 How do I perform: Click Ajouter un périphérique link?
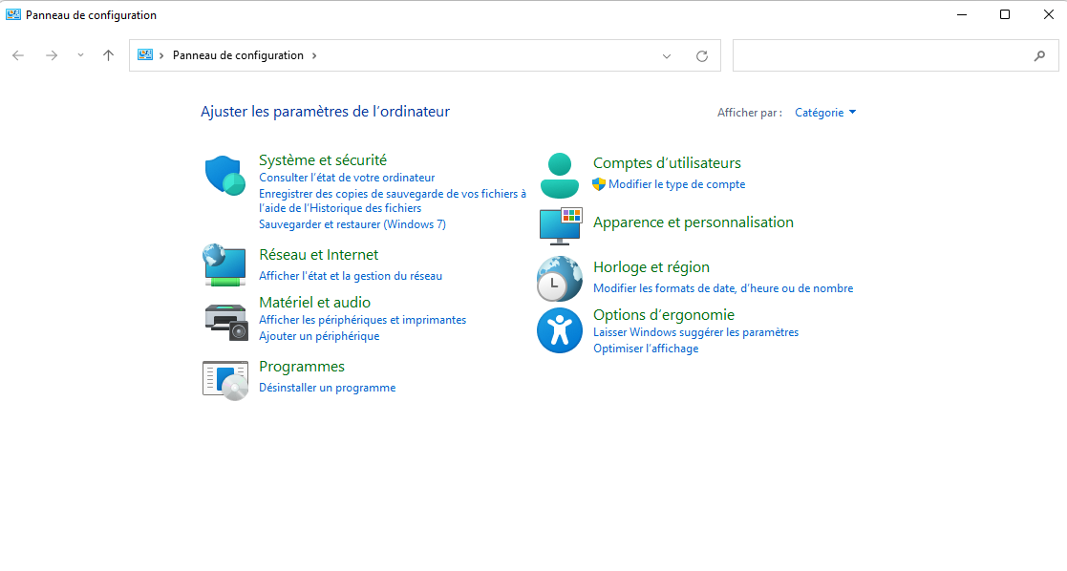tap(319, 336)
